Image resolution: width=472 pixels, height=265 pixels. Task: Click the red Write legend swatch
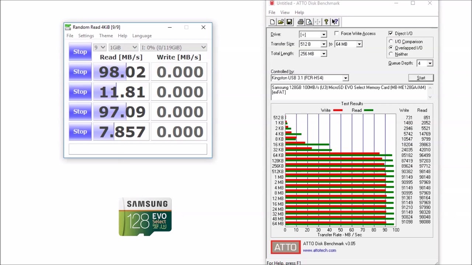click(x=338, y=110)
